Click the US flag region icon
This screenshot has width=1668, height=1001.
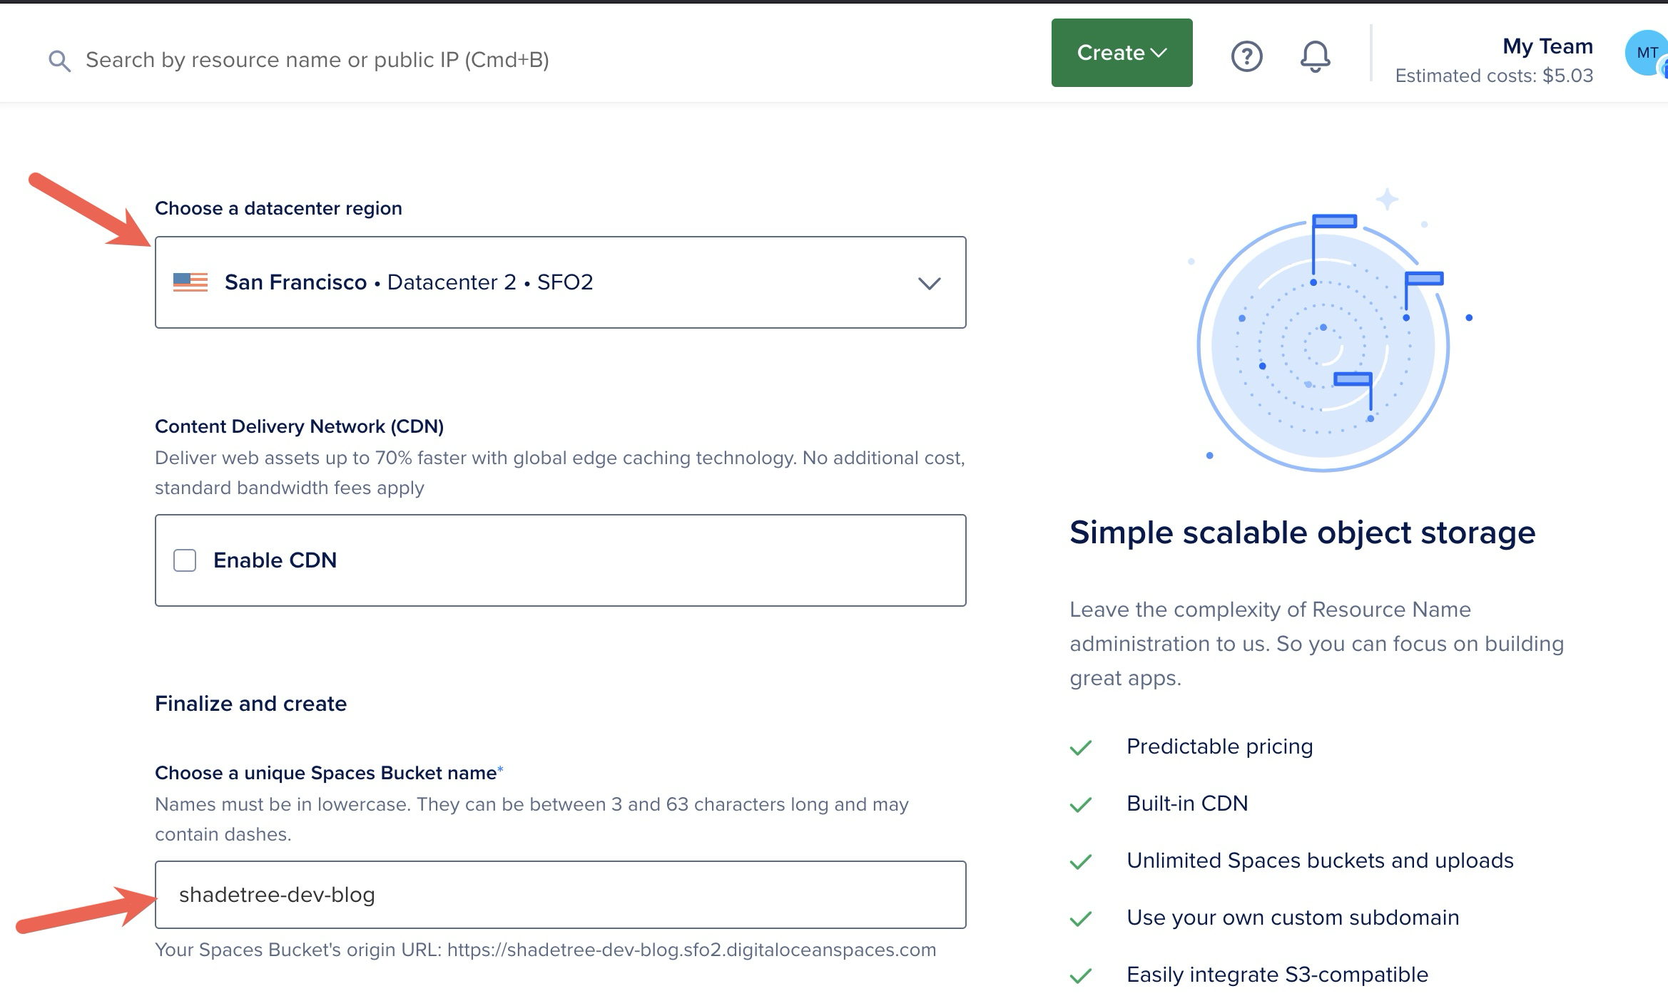190,282
